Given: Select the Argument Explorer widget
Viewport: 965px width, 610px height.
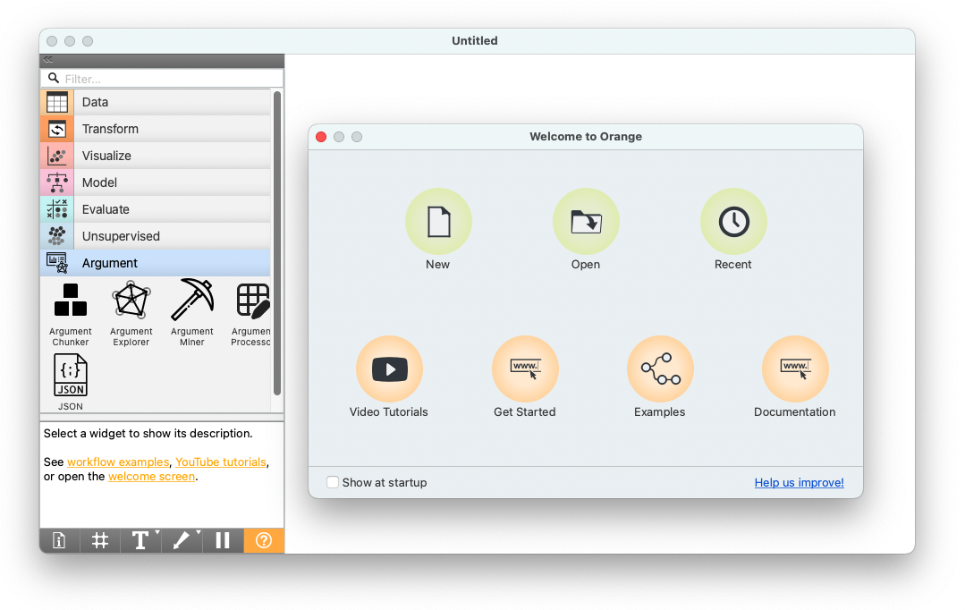Looking at the screenshot, I should click(131, 314).
